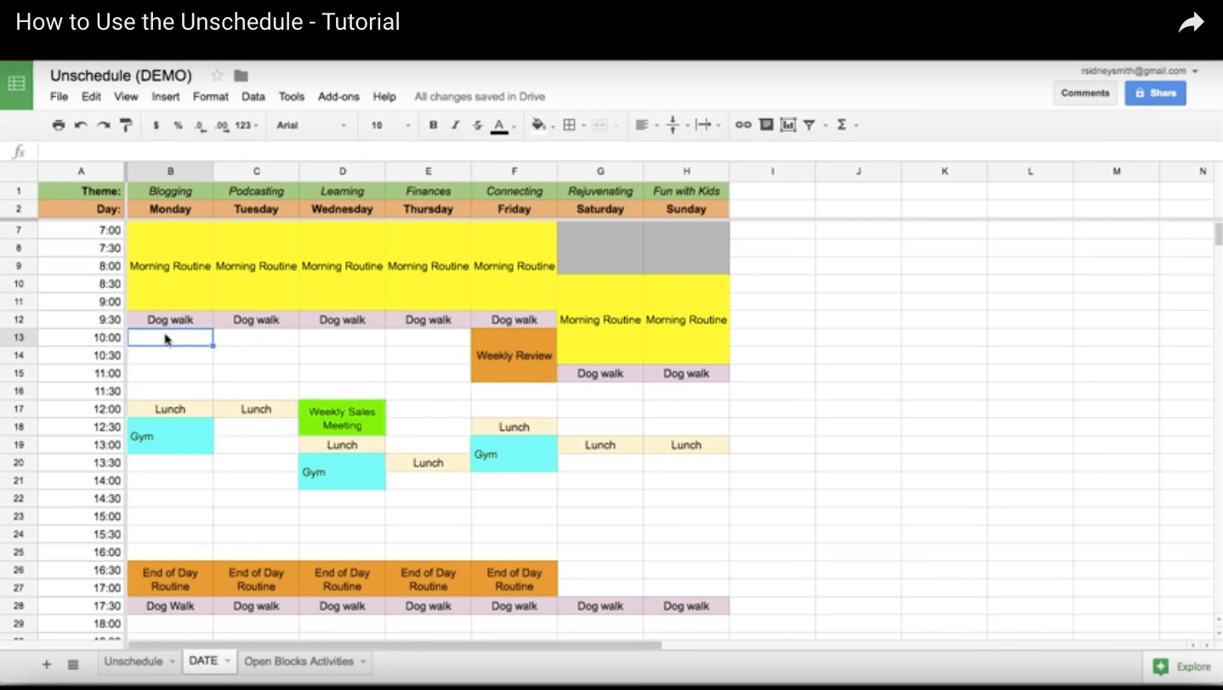The image size is (1223, 690).
Task: Insert a chart
Action: click(788, 125)
